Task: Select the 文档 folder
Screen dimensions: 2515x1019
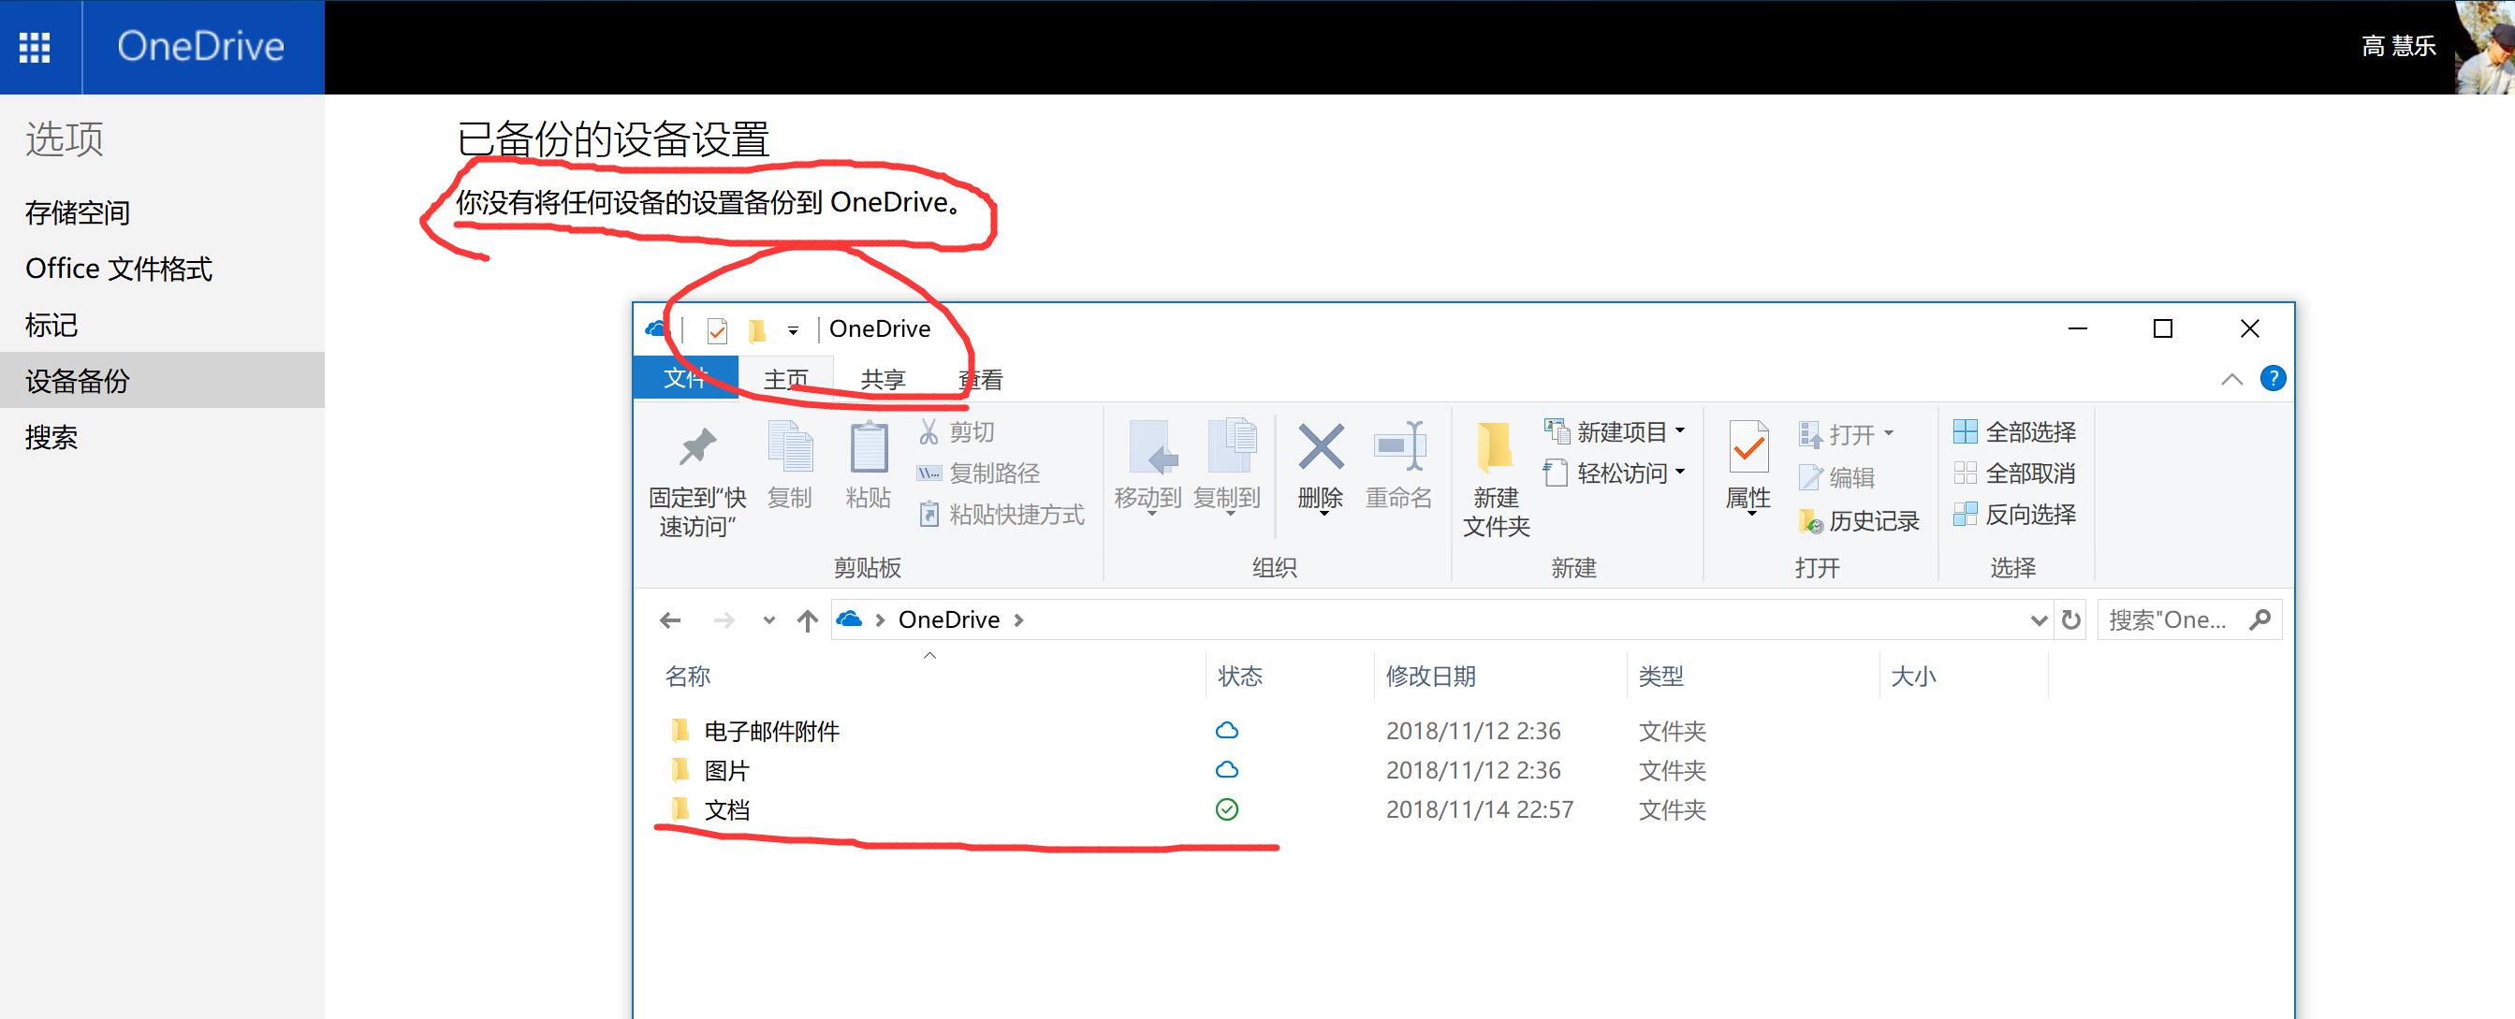Action: 709,809
